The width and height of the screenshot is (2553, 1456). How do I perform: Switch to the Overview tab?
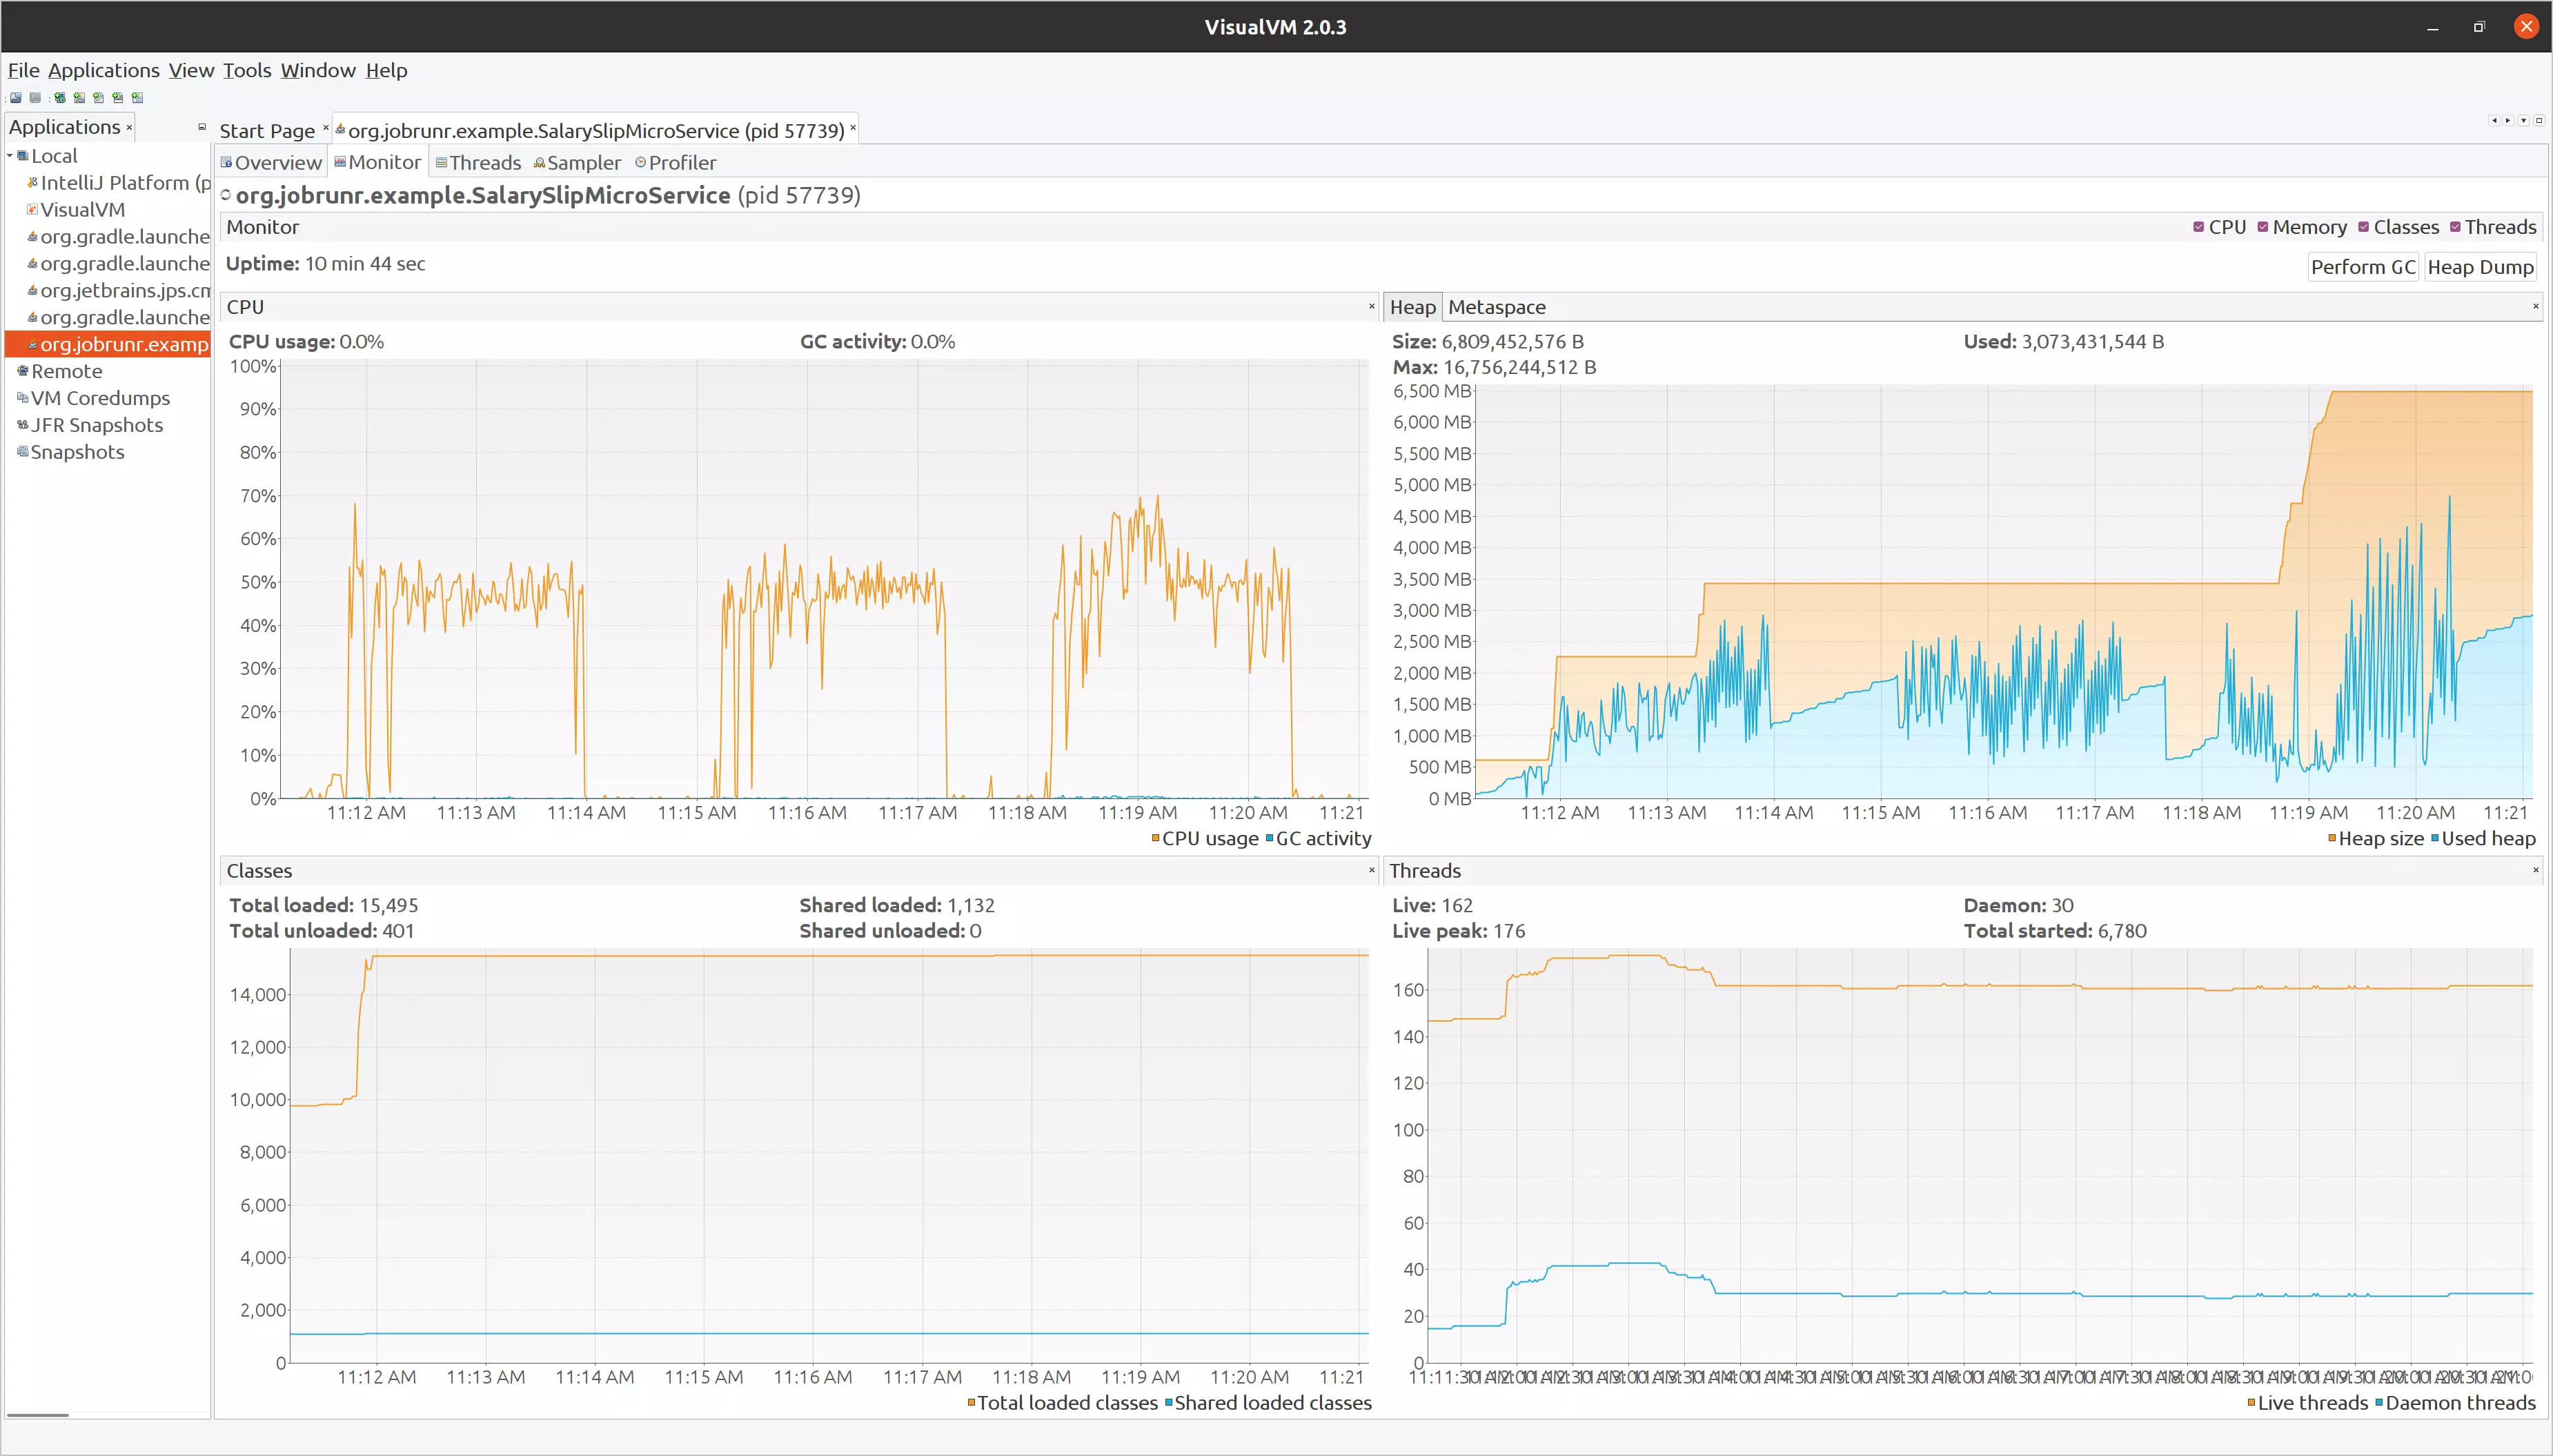tap(271, 162)
